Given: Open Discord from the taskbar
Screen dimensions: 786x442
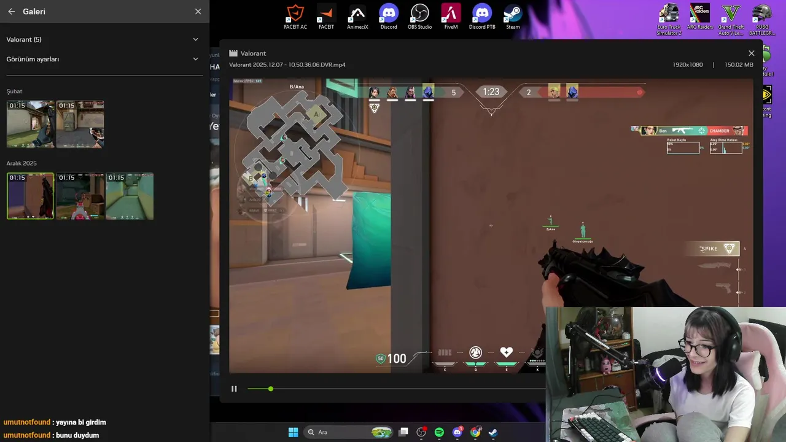Looking at the screenshot, I should (x=457, y=432).
